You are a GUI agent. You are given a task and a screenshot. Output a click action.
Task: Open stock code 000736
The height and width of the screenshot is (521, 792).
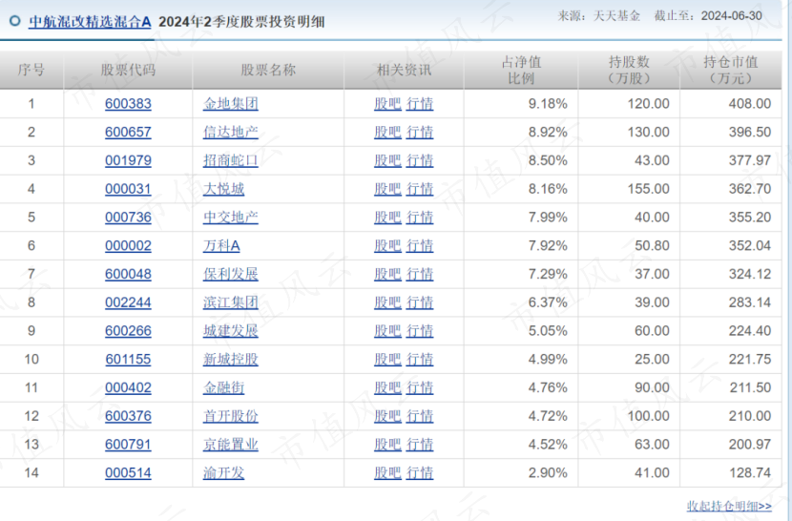pos(128,217)
